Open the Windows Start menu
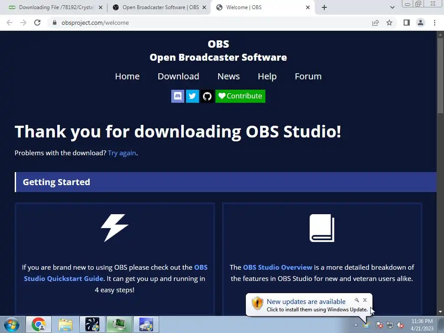This screenshot has width=444, height=333. pyautogui.click(x=12, y=324)
